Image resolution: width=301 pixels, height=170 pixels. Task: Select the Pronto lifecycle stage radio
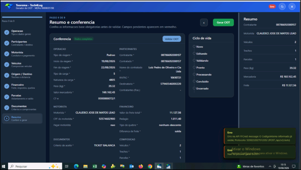pos(194,68)
